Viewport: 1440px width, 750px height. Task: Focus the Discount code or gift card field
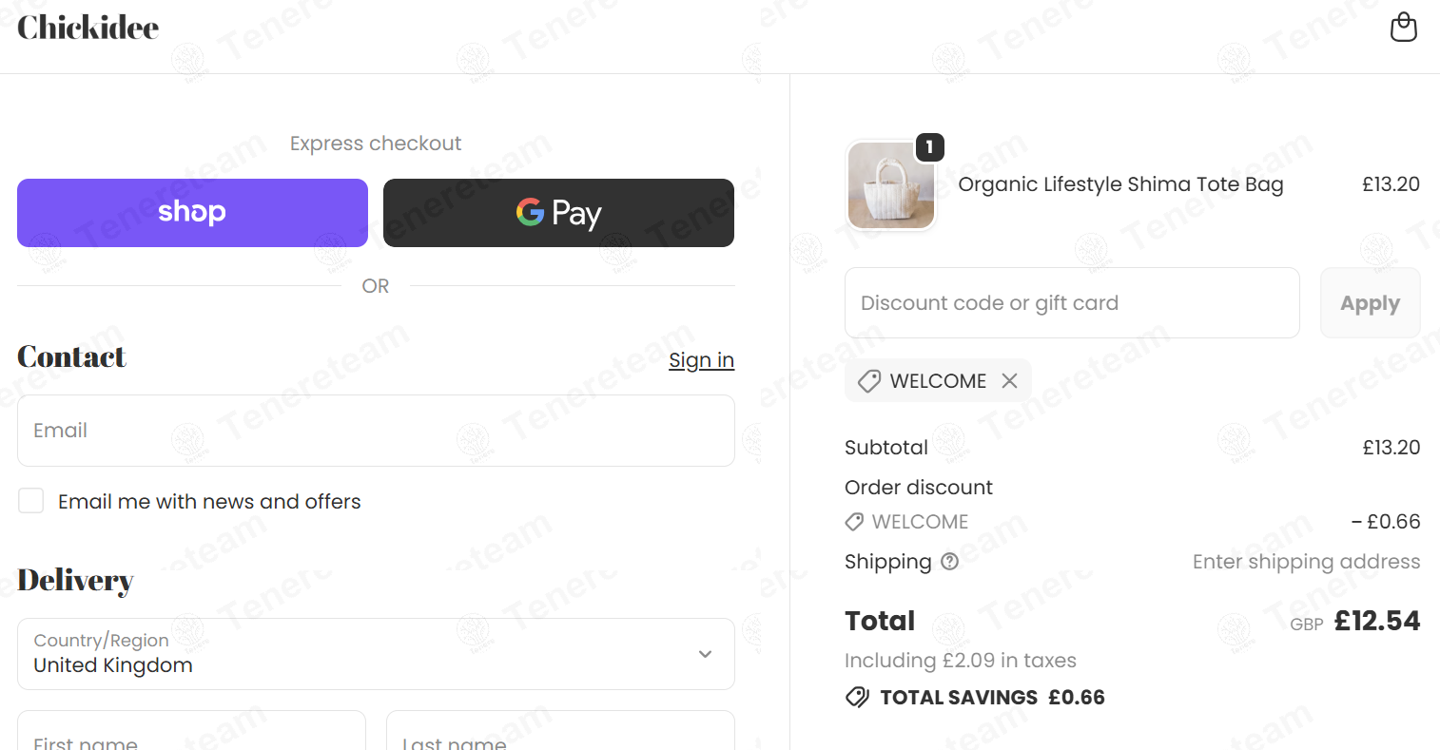pos(1072,303)
